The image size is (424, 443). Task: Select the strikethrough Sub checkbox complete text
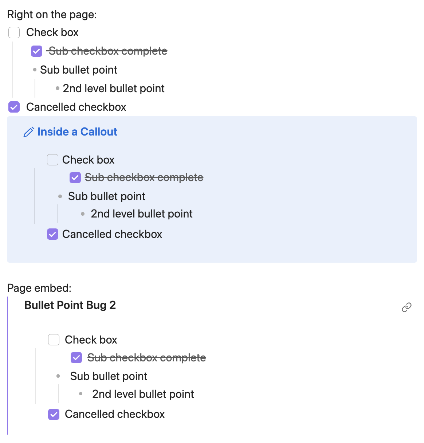107,51
